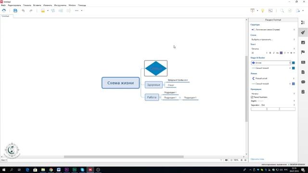Open the Outline panel in the right sidebar
The height and width of the screenshot is (173, 308).
[x=303, y=23]
